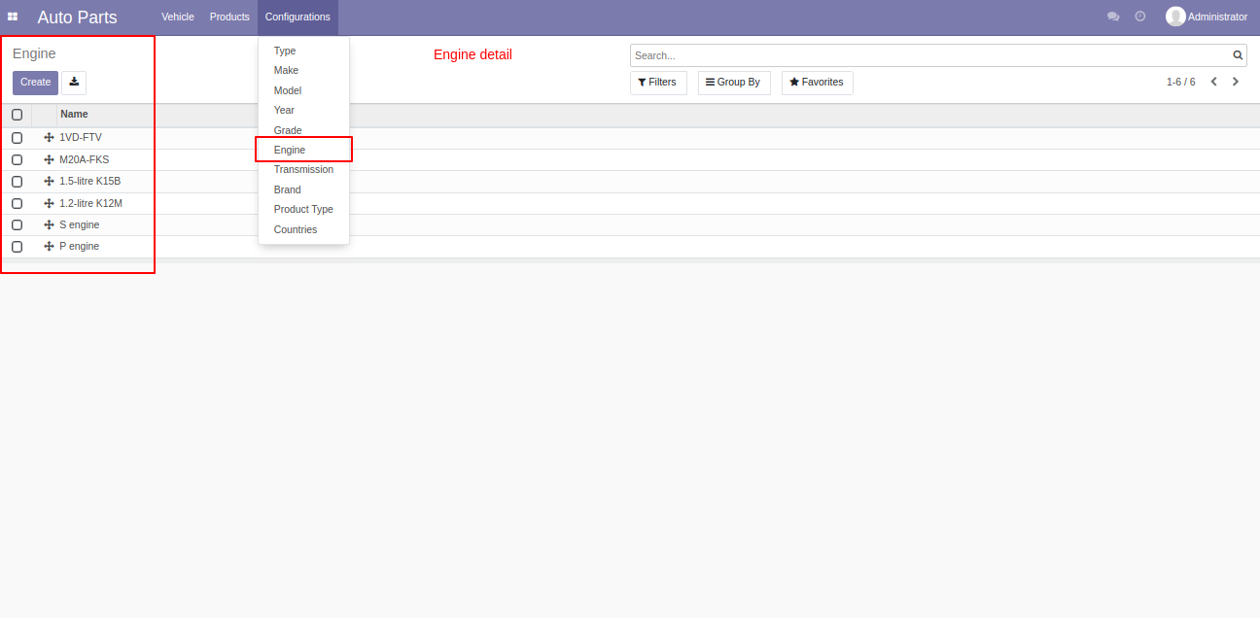Focus the Search input field
The height and width of the screenshot is (618, 1260).
(930, 55)
